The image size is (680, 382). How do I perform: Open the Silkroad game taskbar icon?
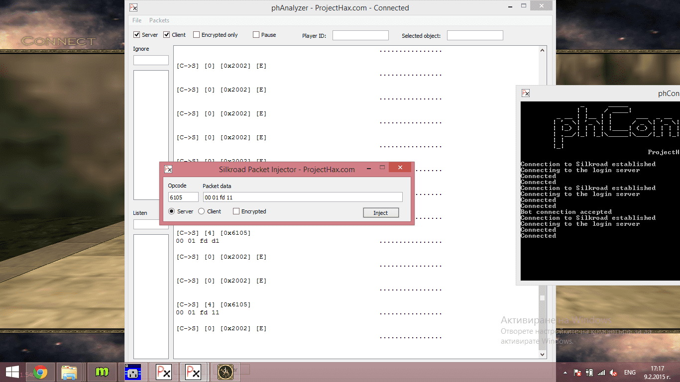[x=227, y=372]
